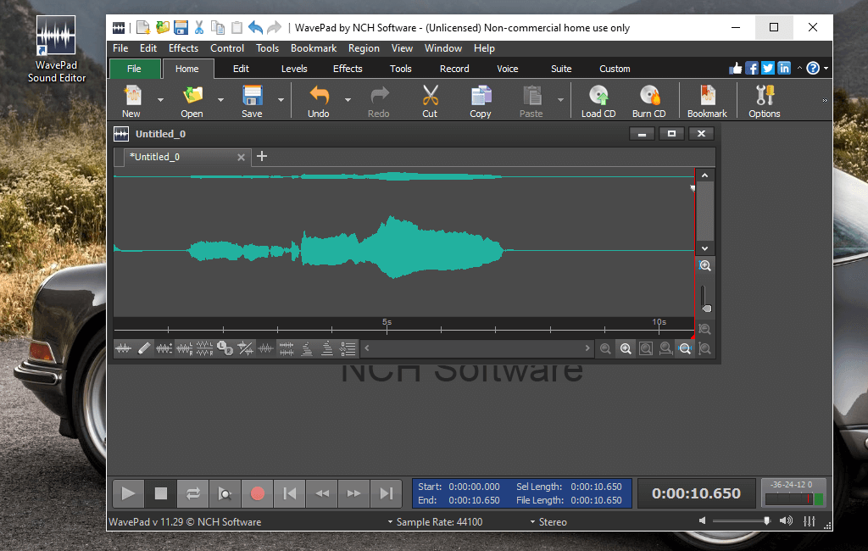Toggle loop playback mode
Image resolution: width=868 pixels, height=551 pixels.
[x=192, y=493]
